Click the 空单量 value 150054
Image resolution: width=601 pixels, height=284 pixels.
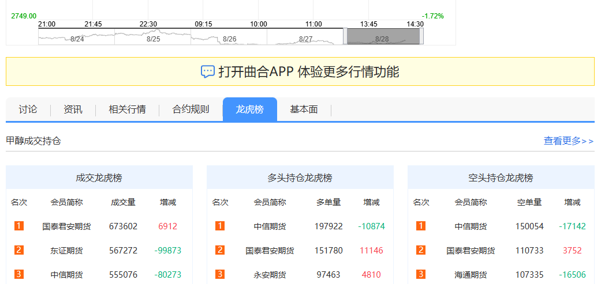(x=529, y=226)
